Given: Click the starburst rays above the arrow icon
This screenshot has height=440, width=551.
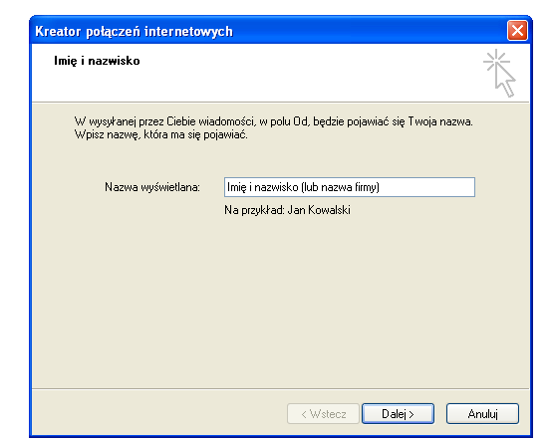Looking at the screenshot, I should coord(496,60).
